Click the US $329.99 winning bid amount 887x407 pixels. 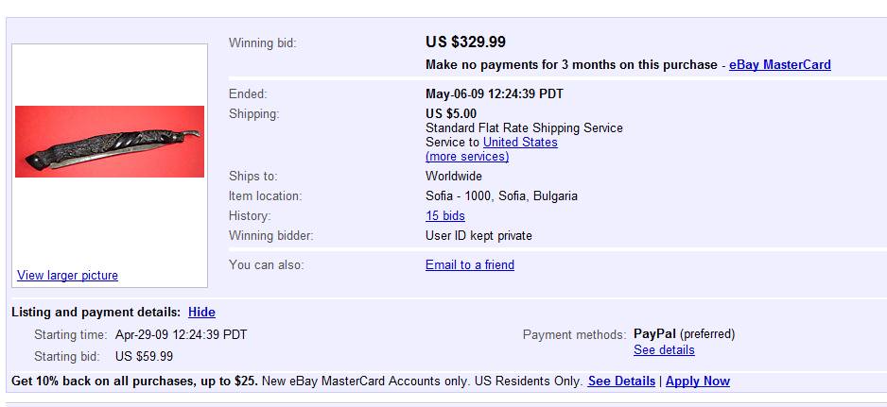click(x=465, y=42)
